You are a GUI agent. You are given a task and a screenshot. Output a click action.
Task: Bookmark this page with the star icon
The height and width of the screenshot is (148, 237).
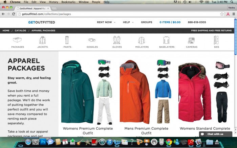pyautogui.click(x=222, y=14)
